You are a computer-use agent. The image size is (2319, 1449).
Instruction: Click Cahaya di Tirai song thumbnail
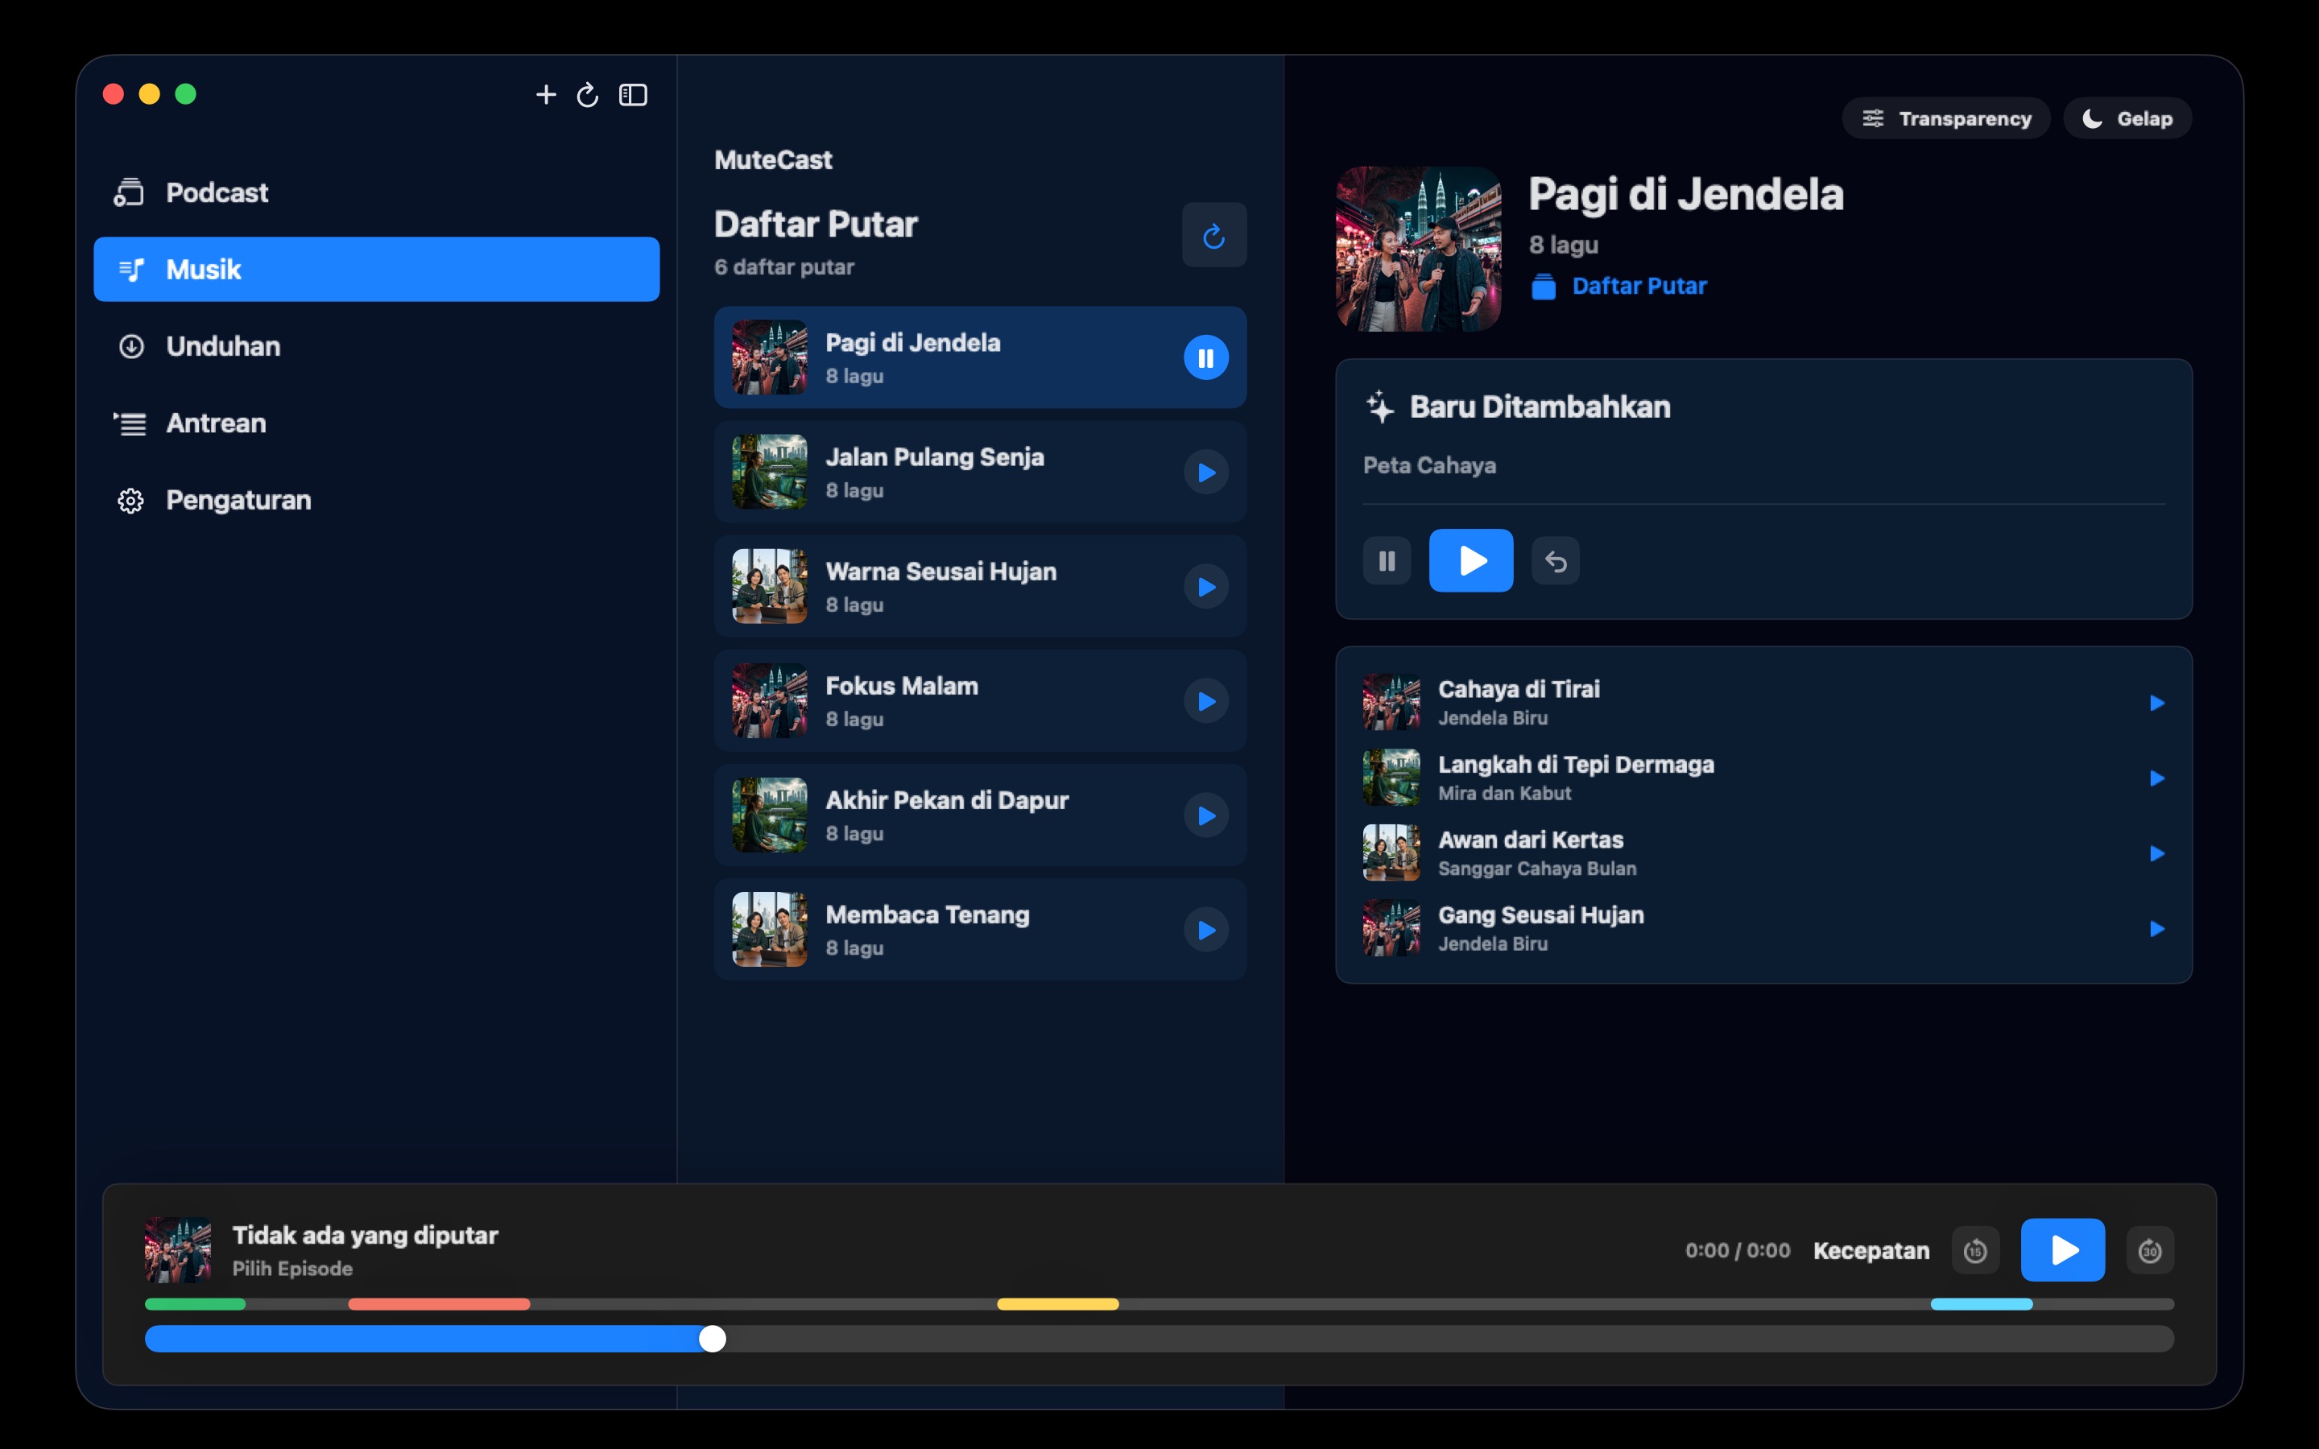pos(1391,701)
